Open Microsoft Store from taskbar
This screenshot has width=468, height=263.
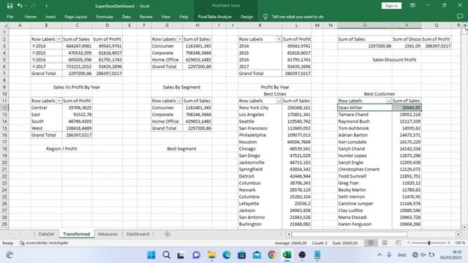coord(241,255)
